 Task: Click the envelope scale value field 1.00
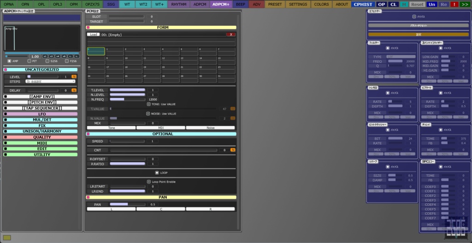tap(35, 57)
